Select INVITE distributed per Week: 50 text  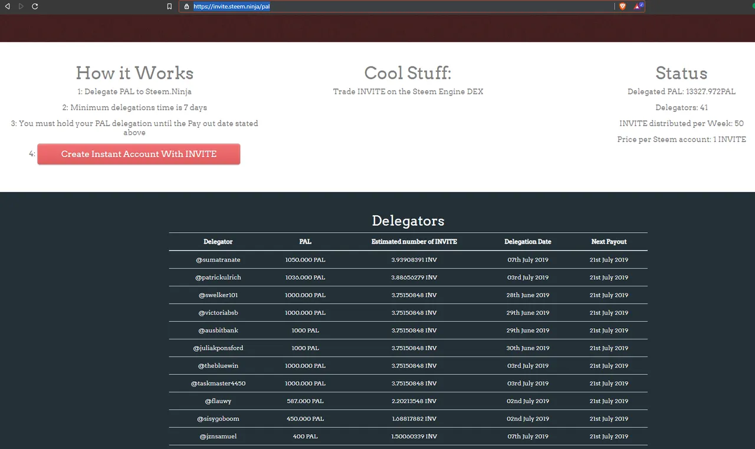pos(681,123)
